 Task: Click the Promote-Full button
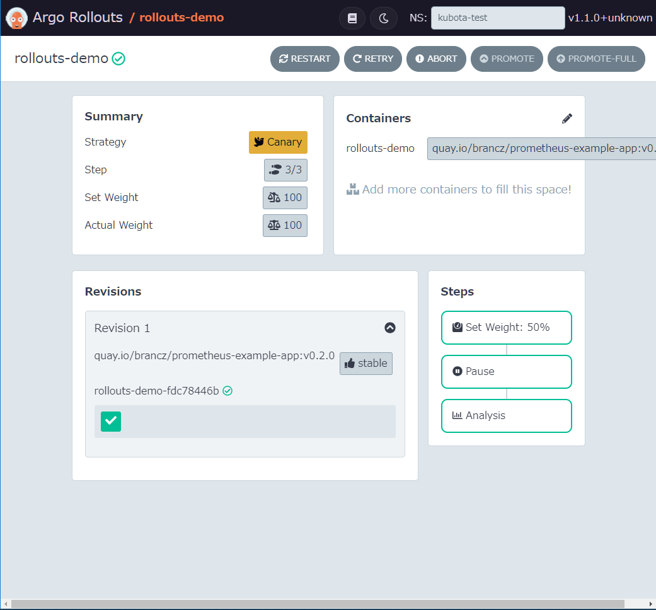pos(596,59)
